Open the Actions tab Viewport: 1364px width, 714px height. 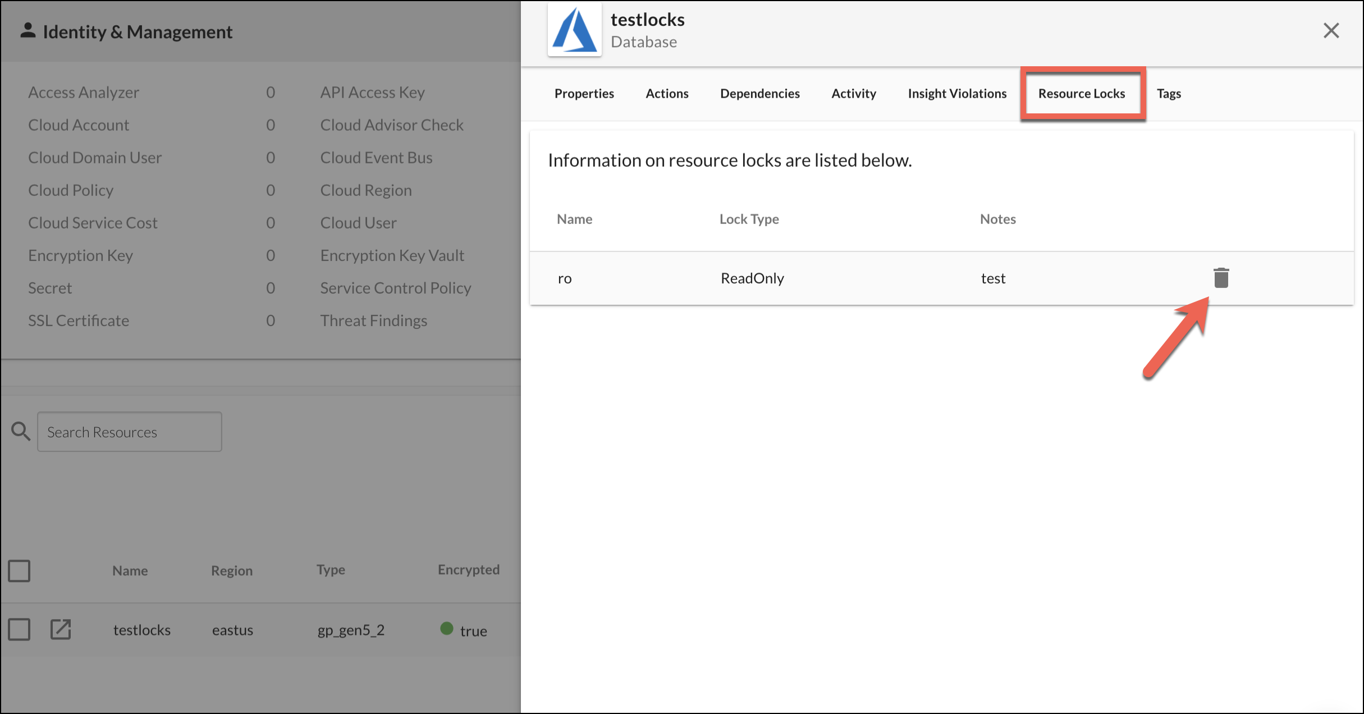667,94
